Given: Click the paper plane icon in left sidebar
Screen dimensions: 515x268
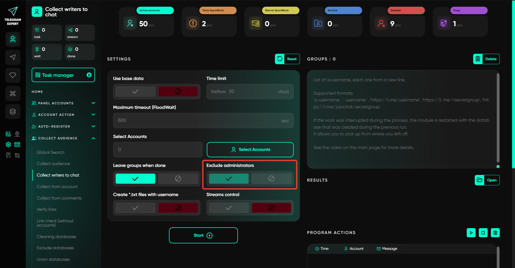Looking at the screenshot, I should click(13, 57).
